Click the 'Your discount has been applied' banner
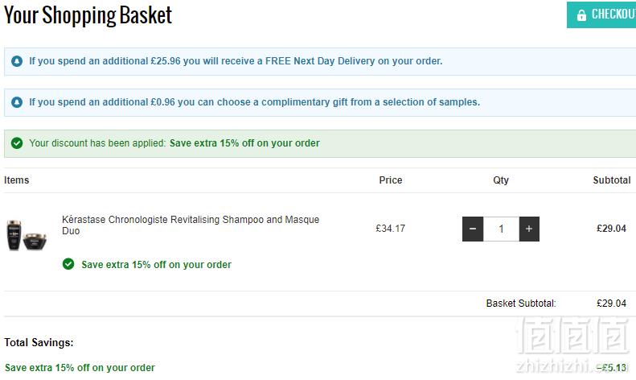636x380 pixels. (320, 143)
